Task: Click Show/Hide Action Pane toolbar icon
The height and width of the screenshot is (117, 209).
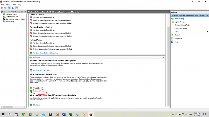Action: pyautogui.click(x=16, y=8)
